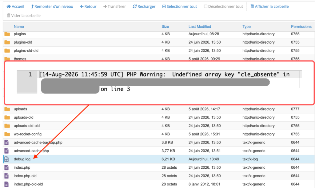The width and height of the screenshot is (315, 188).
Task: Select the uploads-old-old folder name
Action: (27, 126)
